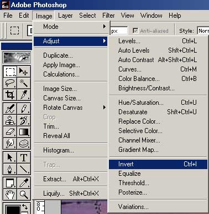Select the Gradient tool
Viewport: 209px width, 214px height.
pyautogui.click(x=24, y=132)
